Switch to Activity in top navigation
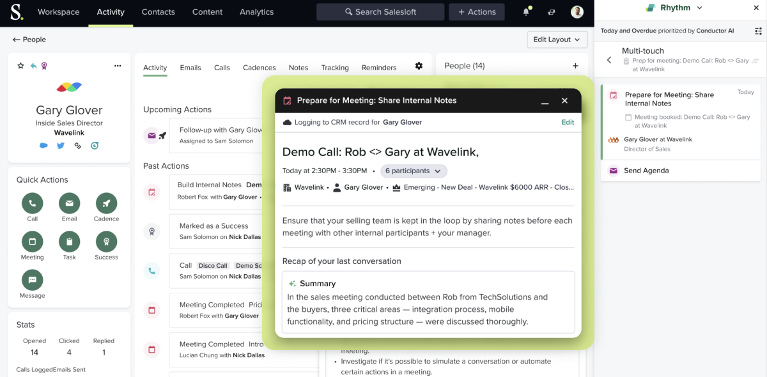The height and width of the screenshot is (377, 767). (111, 12)
